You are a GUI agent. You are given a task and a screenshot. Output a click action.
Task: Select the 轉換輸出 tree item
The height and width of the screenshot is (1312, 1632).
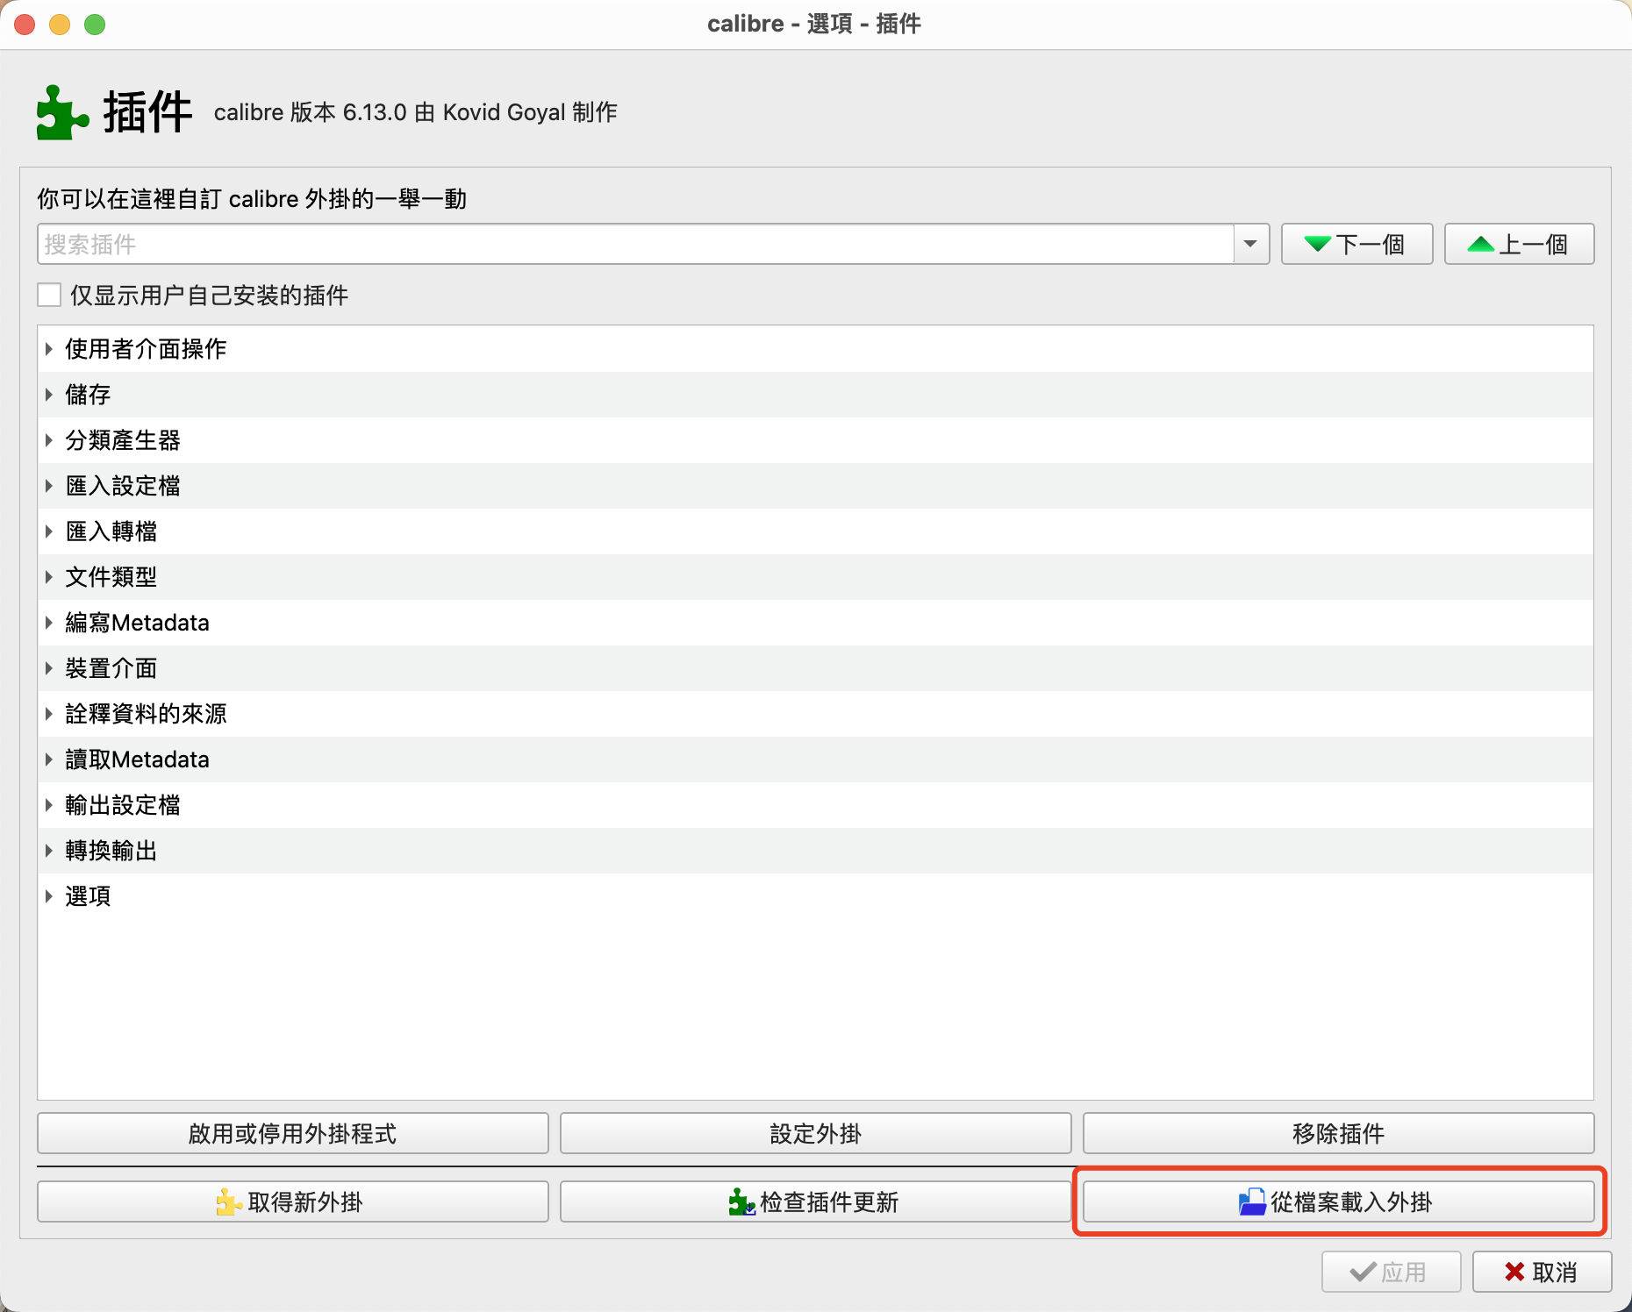tap(111, 851)
